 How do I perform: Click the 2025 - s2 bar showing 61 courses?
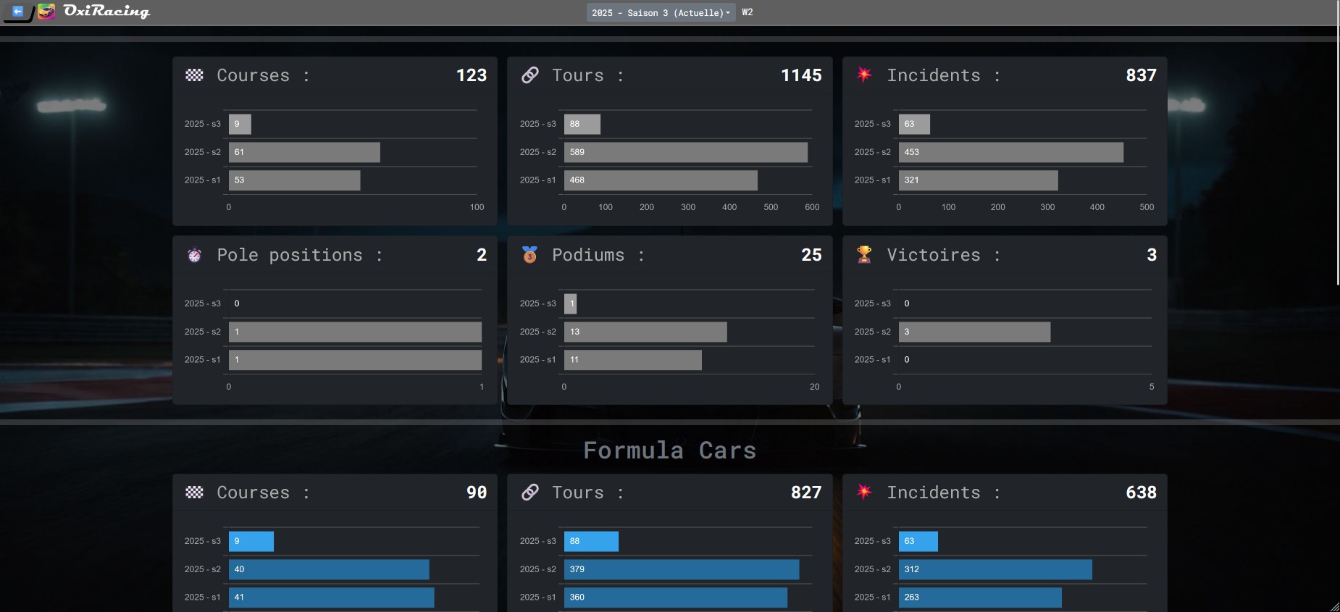(x=304, y=152)
